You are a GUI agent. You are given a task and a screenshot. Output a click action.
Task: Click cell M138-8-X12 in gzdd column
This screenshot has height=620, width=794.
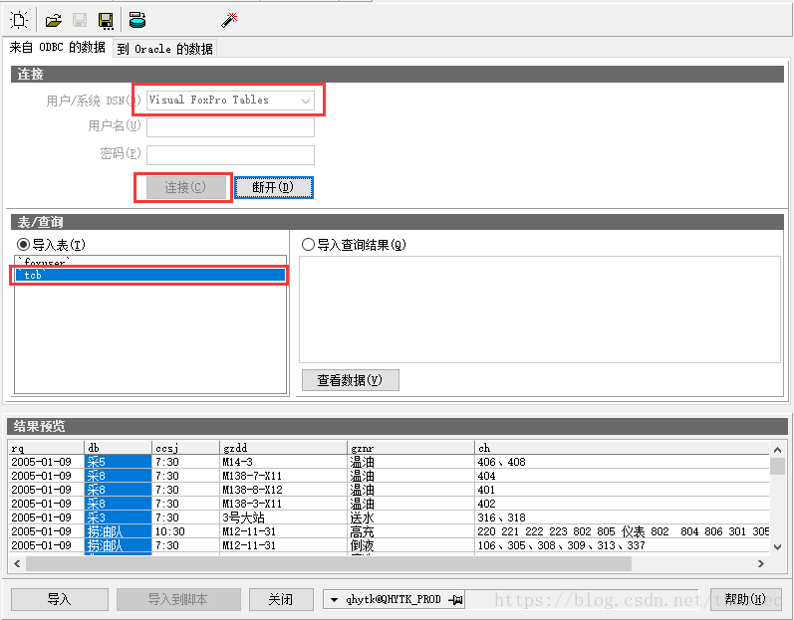(x=284, y=490)
